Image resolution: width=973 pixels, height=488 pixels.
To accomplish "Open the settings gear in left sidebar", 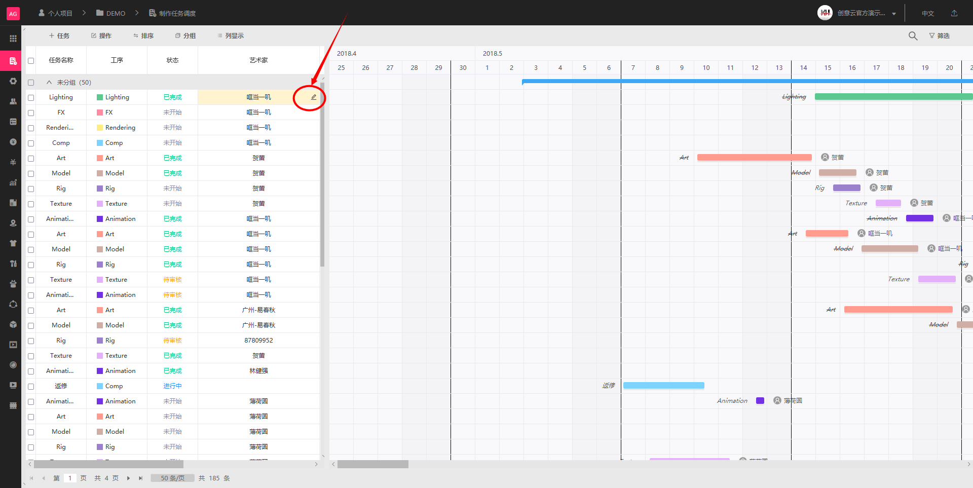I will (x=13, y=81).
